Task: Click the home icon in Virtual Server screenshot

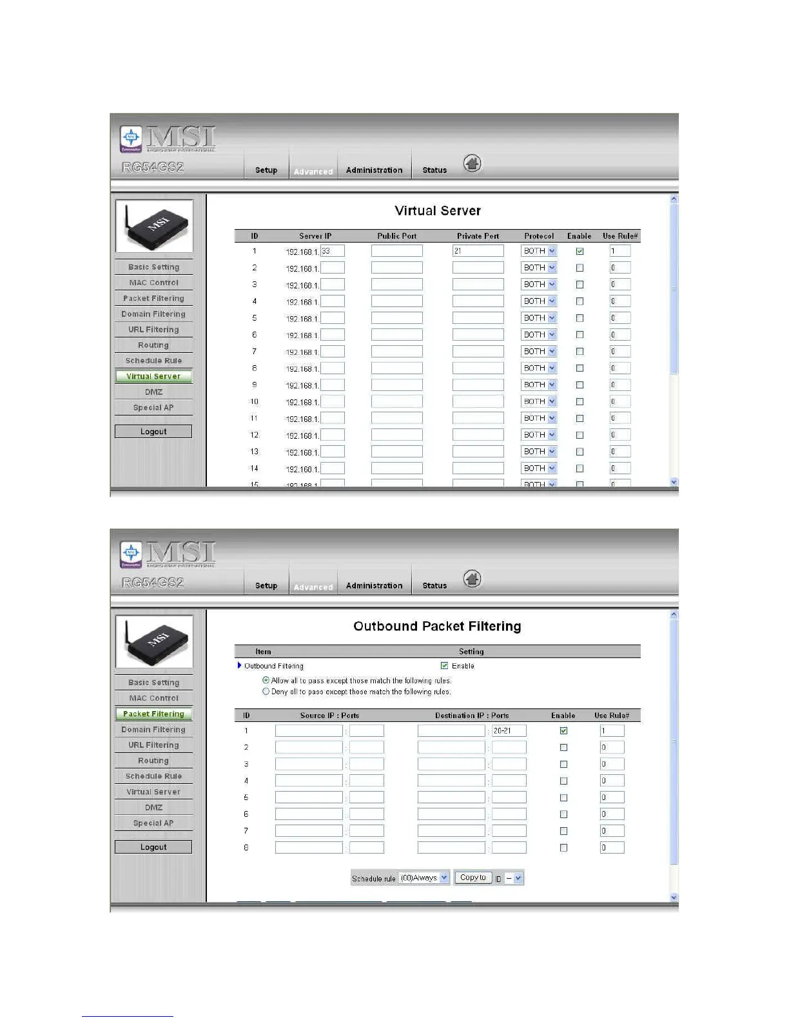Action: 472,163
